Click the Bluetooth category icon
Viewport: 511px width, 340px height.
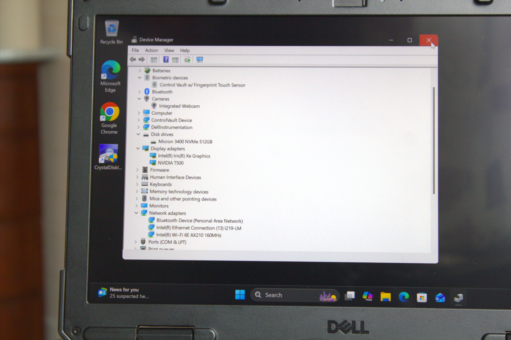(147, 92)
